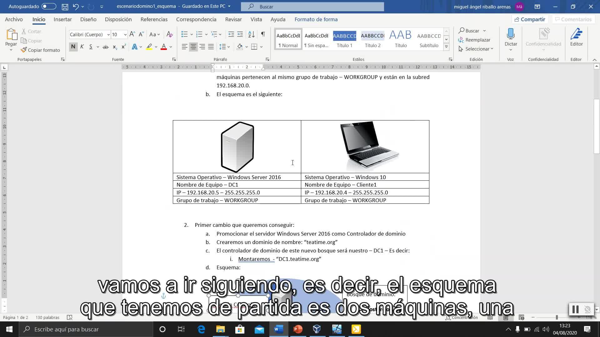This screenshot has width=600, height=337.
Task: Expand the styles gallery more arrow
Action: pos(446,47)
